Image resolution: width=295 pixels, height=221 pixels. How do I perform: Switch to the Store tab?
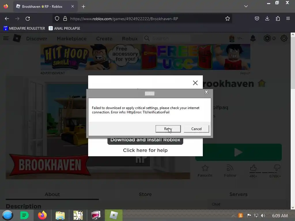145,194
